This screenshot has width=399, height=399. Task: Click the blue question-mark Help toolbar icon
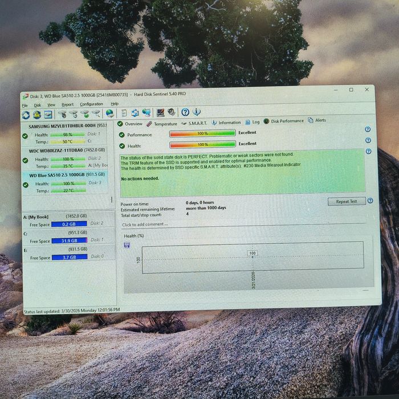click(x=185, y=112)
